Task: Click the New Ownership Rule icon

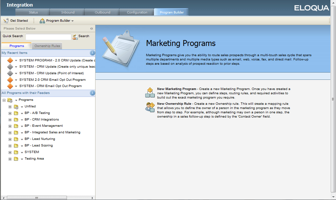Action: tap(150, 107)
